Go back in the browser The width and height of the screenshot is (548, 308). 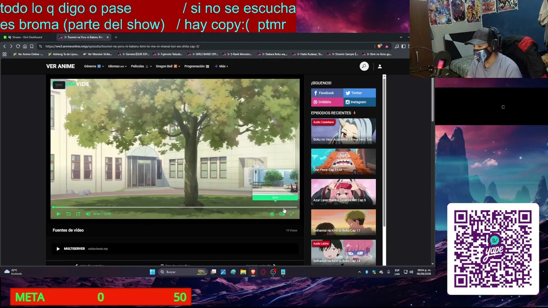click(5, 46)
